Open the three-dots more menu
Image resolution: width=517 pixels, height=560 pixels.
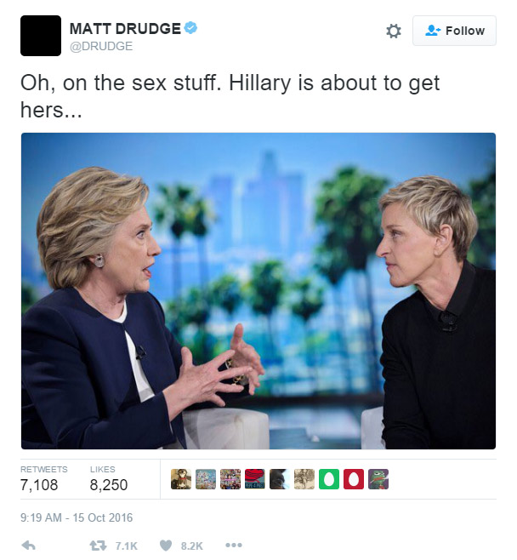tap(234, 546)
